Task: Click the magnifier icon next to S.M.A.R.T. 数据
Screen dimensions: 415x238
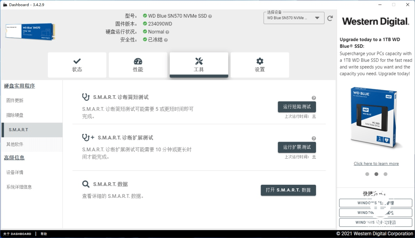Action: (x=86, y=184)
